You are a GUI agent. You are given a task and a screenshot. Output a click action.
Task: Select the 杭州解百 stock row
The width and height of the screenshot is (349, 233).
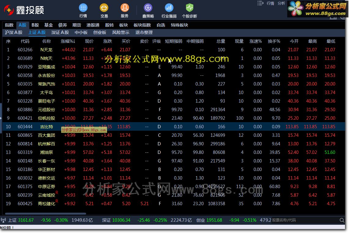click(174, 144)
